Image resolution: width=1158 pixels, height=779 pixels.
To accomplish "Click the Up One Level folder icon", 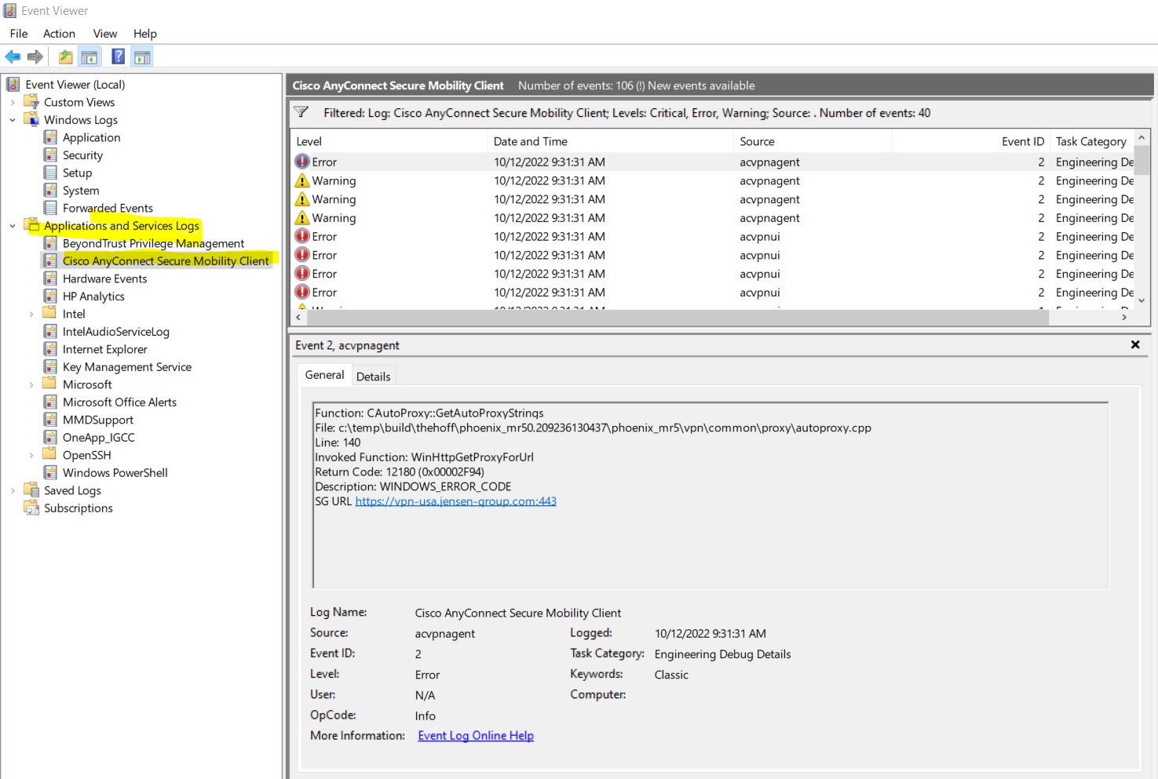I will pyautogui.click(x=66, y=56).
